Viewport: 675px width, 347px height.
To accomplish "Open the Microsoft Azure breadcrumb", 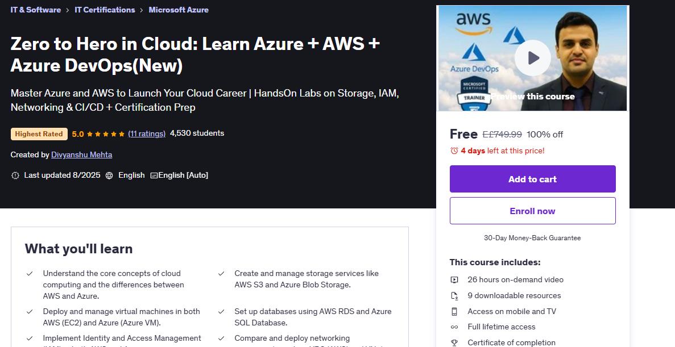I will pyautogui.click(x=179, y=10).
